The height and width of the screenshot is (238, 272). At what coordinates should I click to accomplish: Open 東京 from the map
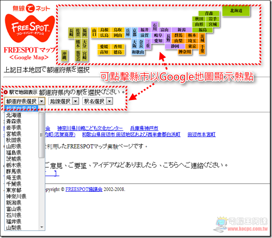(192, 46)
